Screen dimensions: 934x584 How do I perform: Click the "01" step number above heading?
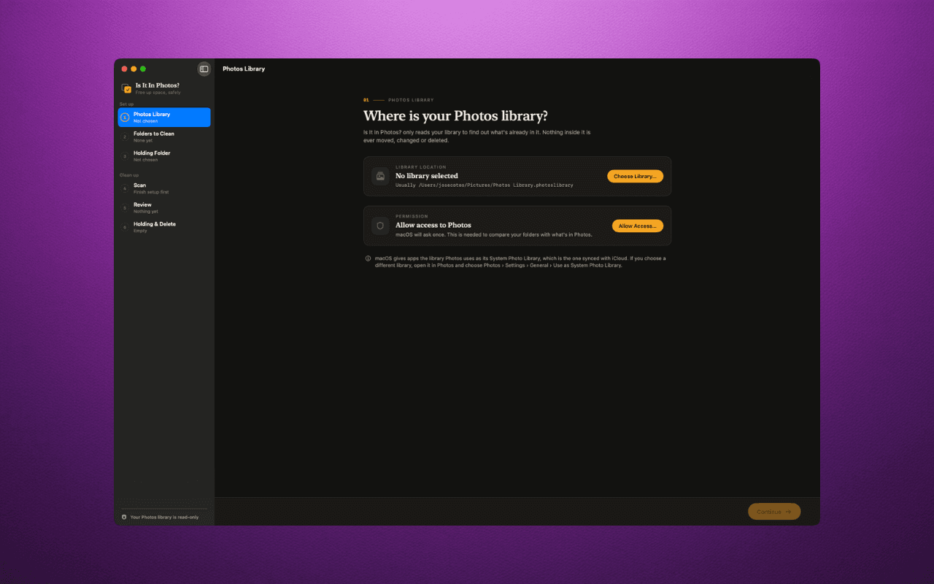pyautogui.click(x=366, y=100)
